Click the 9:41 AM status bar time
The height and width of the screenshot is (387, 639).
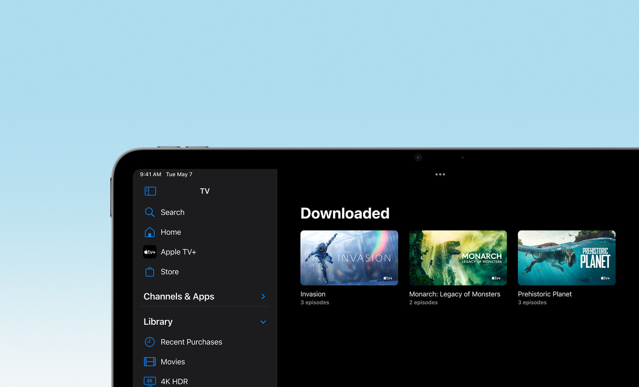pos(150,175)
